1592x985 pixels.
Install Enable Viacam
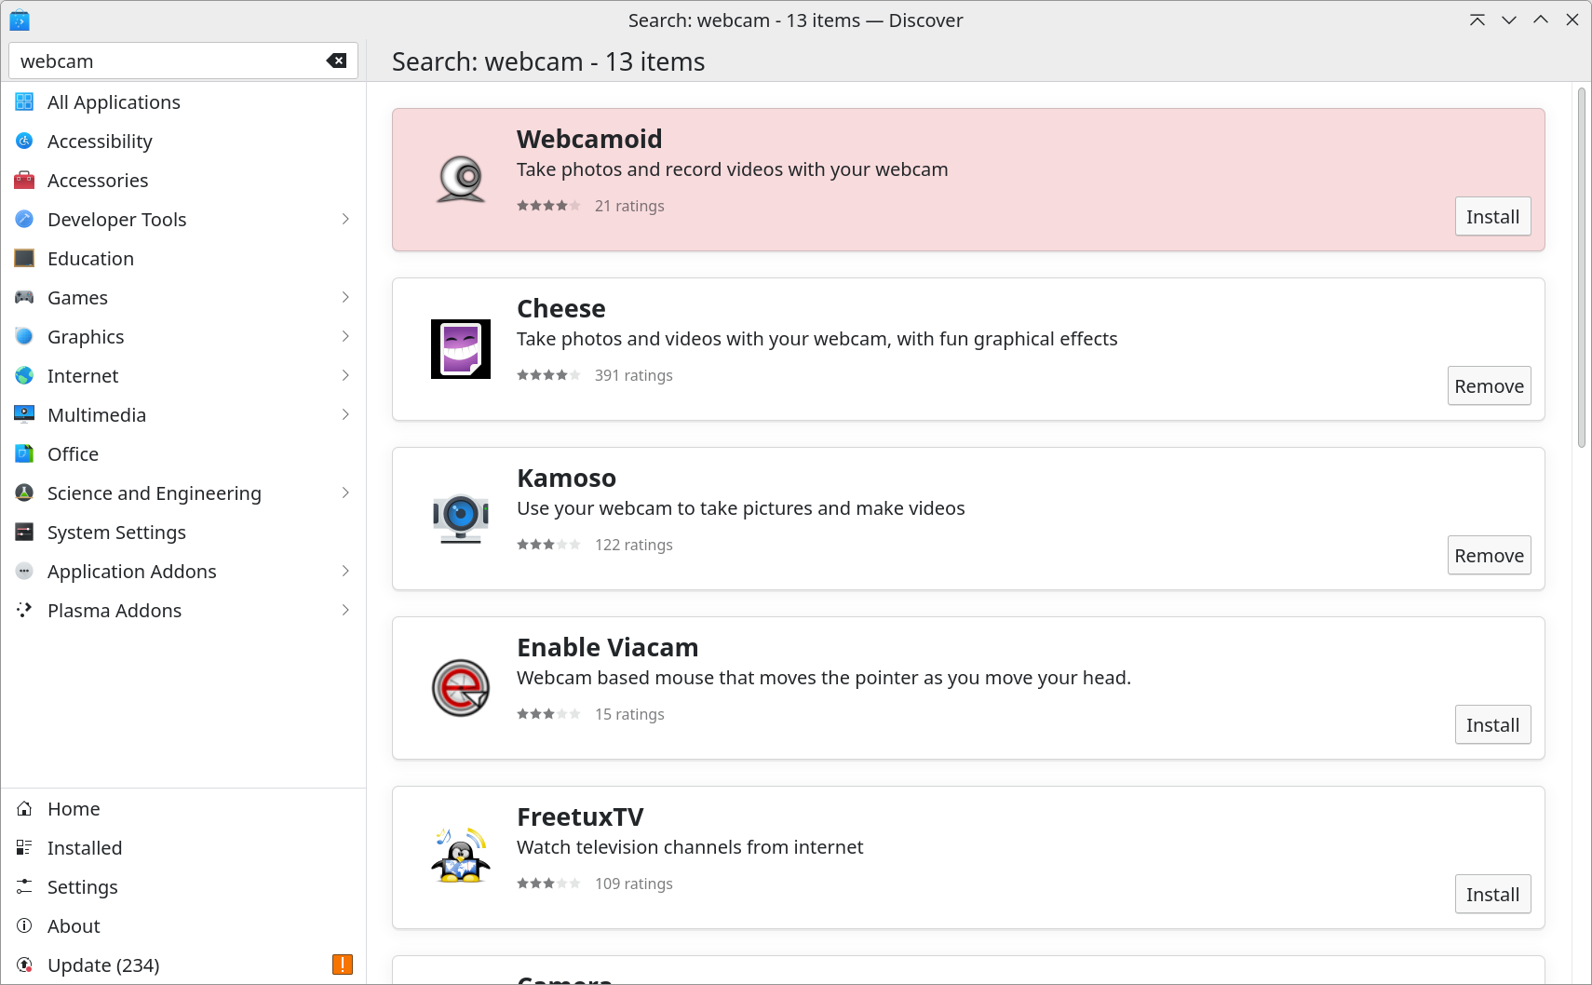click(x=1492, y=724)
